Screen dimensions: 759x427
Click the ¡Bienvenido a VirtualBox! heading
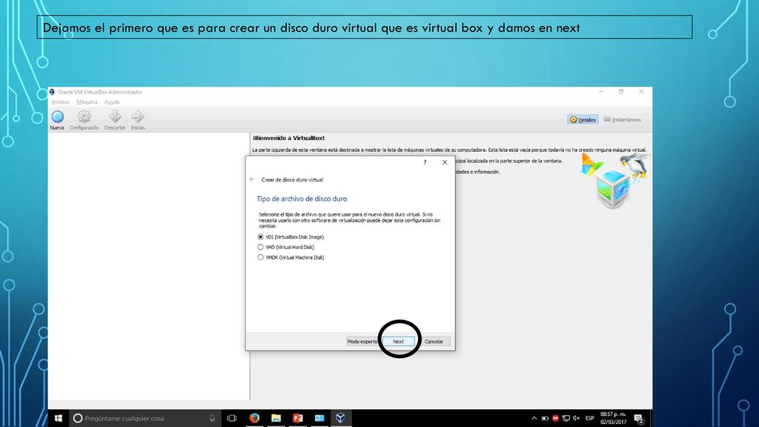288,138
